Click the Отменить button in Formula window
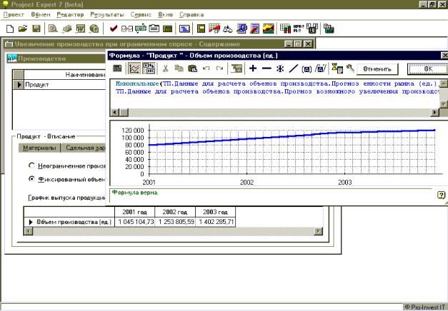The image size is (448, 311). tap(377, 69)
